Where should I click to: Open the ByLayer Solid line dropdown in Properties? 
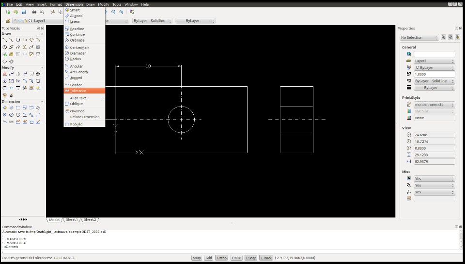click(x=434, y=81)
